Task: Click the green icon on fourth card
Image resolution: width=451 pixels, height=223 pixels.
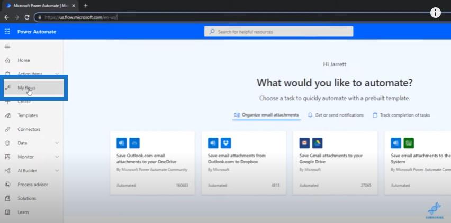Action: [x=409, y=143]
